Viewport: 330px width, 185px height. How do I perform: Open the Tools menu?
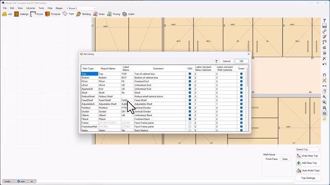pyautogui.click(x=41, y=8)
